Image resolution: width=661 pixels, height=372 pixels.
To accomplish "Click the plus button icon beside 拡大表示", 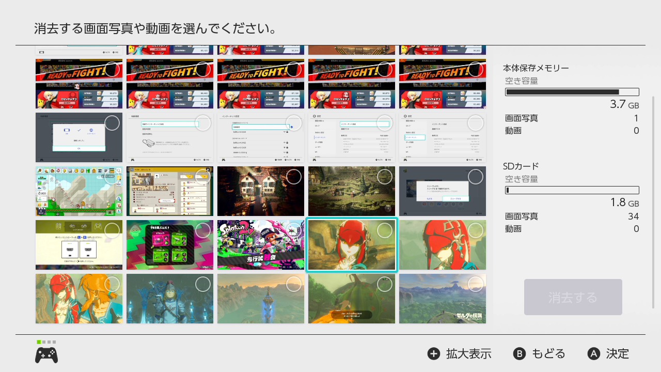I will click(x=434, y=354).
